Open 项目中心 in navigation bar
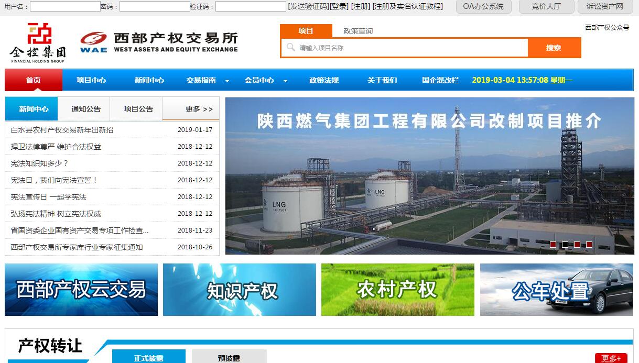This screenshot has width=639, height=363. (91, 80)
